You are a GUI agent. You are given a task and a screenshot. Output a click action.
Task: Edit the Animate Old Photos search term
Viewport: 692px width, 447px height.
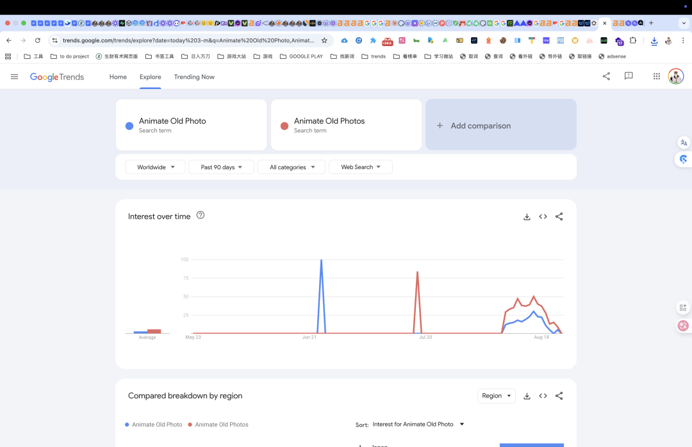346,125
